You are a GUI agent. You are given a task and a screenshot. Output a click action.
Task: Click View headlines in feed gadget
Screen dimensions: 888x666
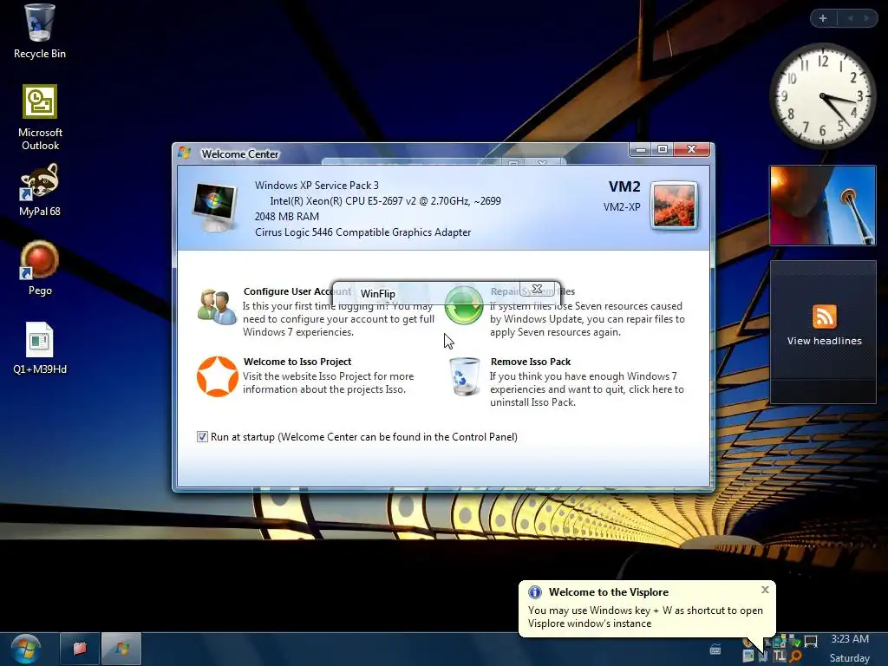click(x=824, y=341)
